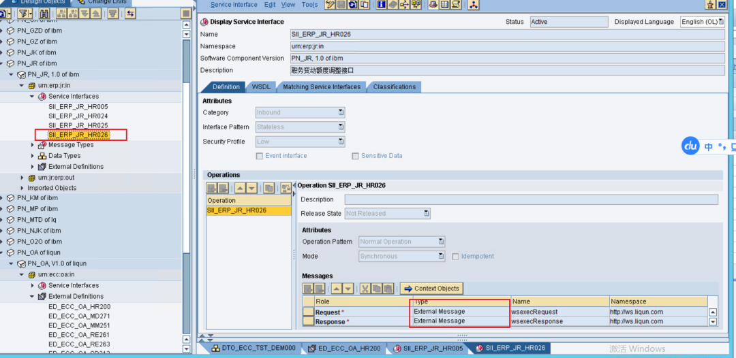This screenshot has height=358, width=736.
Task: Open the Edit menu
Action: click(x=270, y=5)
